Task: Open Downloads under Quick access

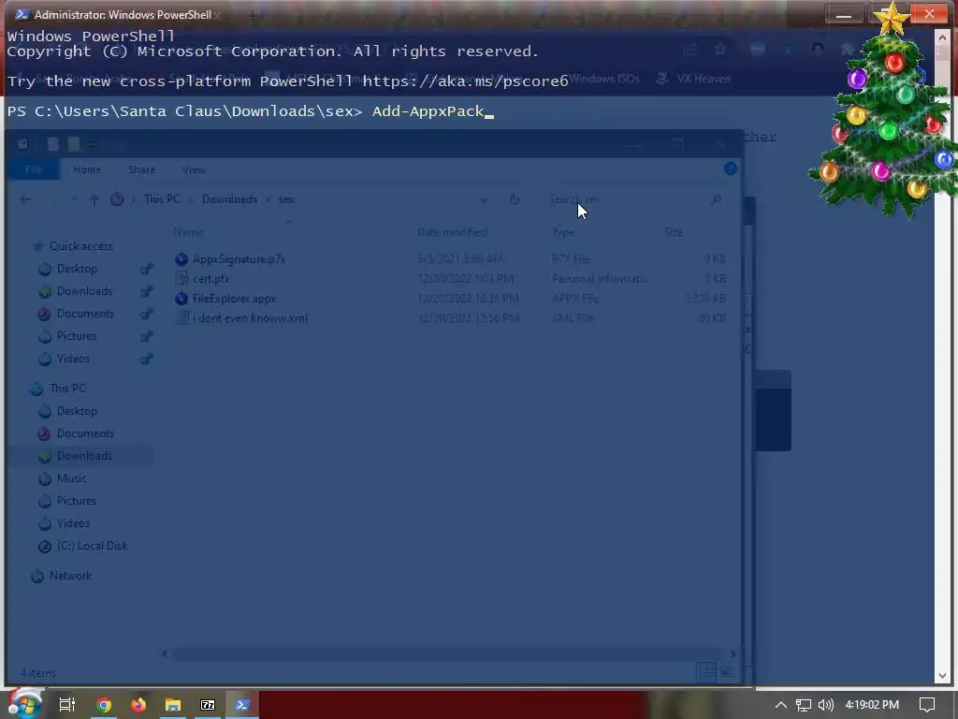Action: [84, 291]
